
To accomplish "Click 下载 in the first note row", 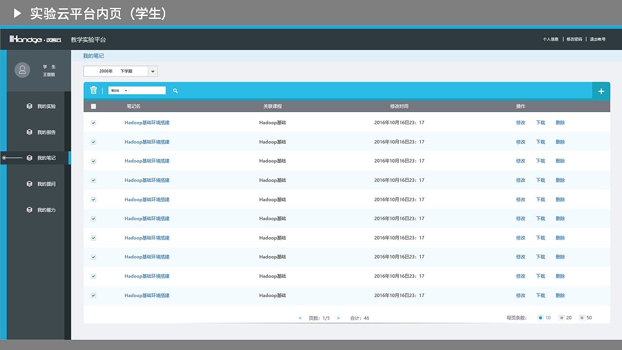I will pyautogui.click(x=541, y=123).
